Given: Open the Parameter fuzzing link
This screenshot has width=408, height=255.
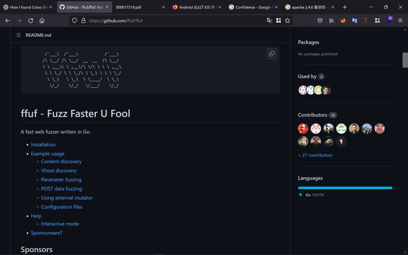Looking at the screenshot, I should 61,180.
